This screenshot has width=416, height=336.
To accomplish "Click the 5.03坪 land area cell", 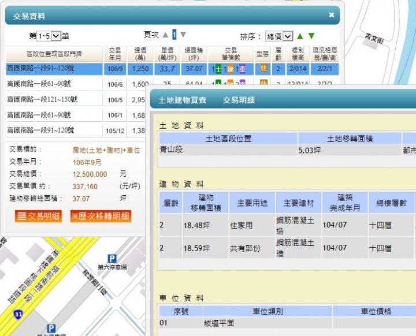I will pyautogui.click(x=350, y=150).
